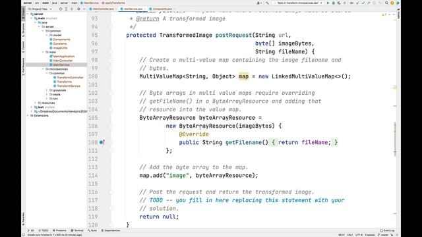The width and height of the screenshot is (422, 237).
Task: Open Search Everywhere magnifier icon
Action: click(x=386, y=3)
